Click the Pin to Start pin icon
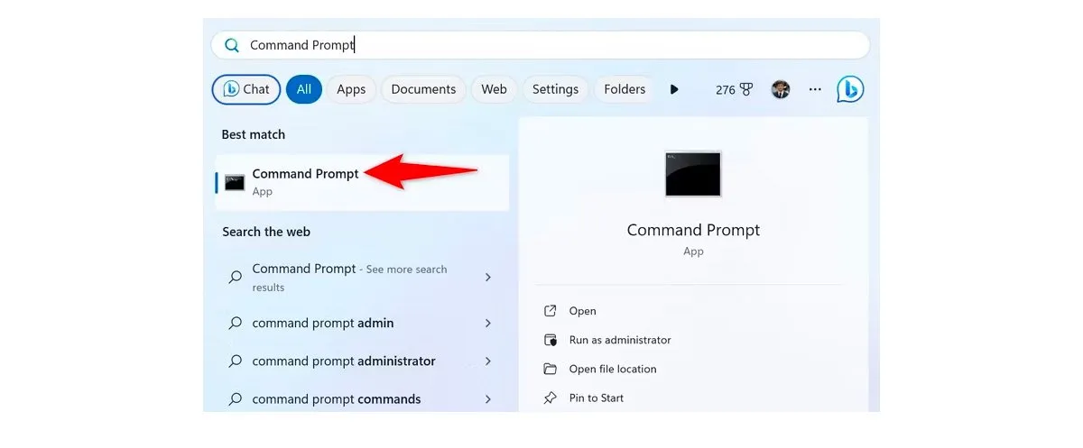The height and width of the screenshot is (448, 1083). pyautogui.click(x=551, y=398)
